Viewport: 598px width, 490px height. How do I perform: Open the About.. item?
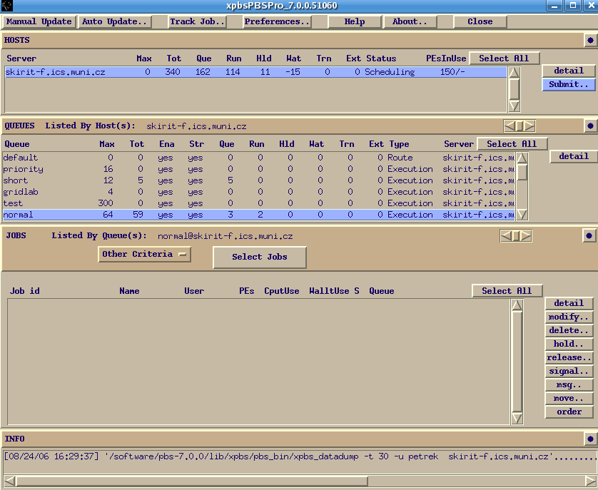[x=410, y=21]
